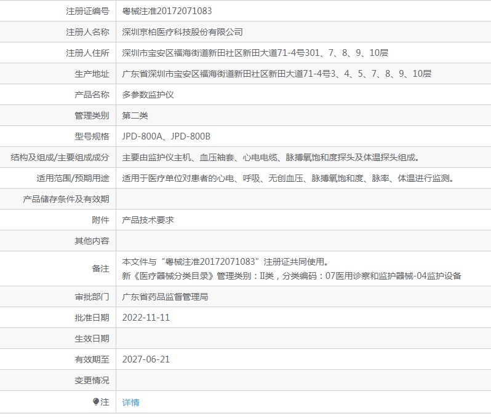Image resolution: width=491 pixels, height=419 pixels.
Task: Click the model specification JPD-800A、JPD-800B
Action: 166,136
